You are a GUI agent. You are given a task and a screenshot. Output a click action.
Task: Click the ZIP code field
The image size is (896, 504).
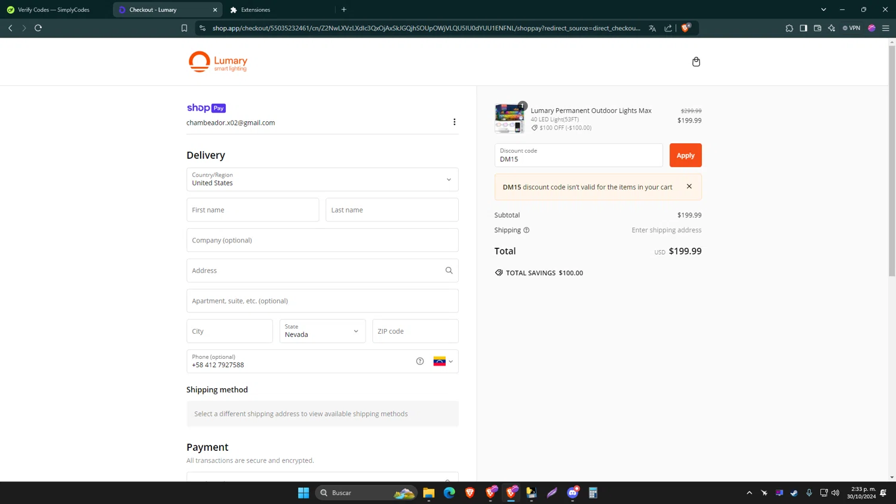tap(415, 331)
